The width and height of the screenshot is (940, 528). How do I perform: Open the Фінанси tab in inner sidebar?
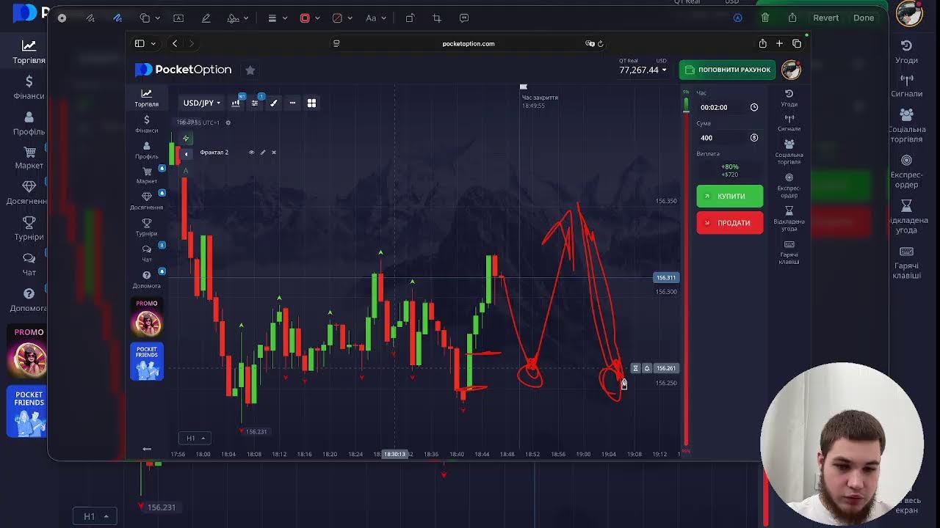point(146,124)
